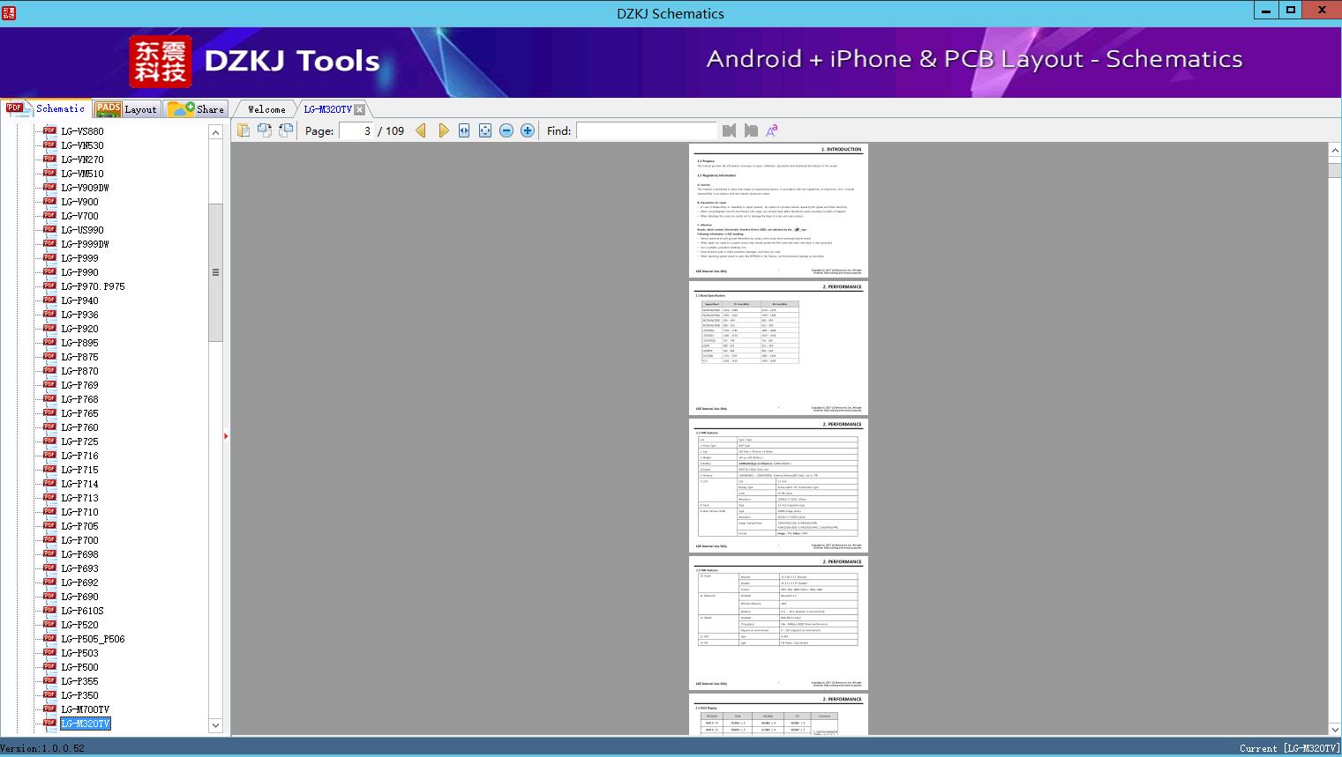Select LG-US990 entry

(82, 230)
